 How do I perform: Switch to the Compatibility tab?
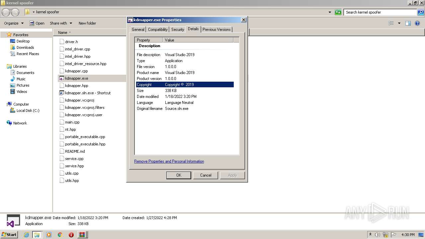(x=158, y=30)
